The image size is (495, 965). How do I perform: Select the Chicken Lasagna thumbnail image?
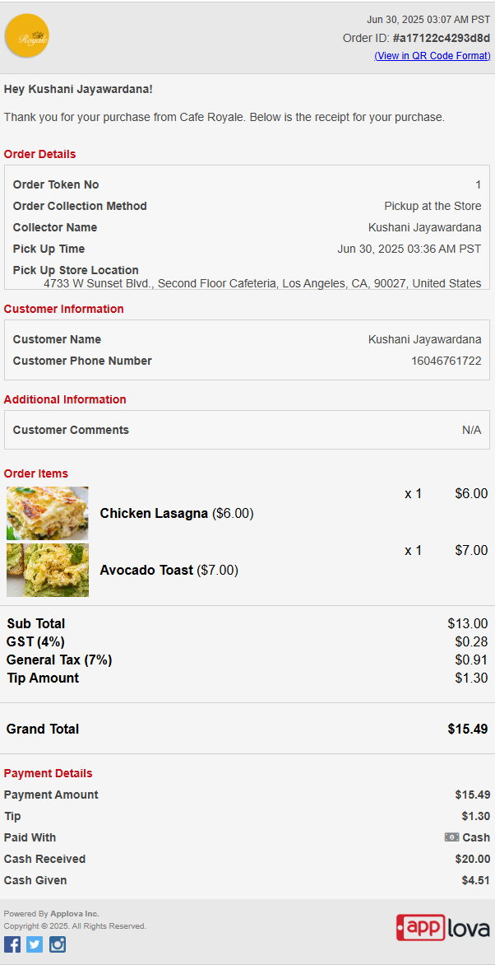48,513
